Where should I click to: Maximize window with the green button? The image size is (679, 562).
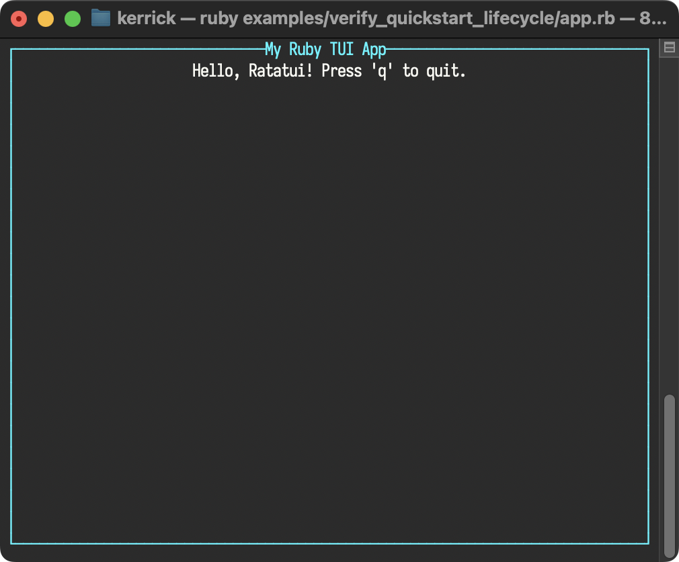(x=73, y=19)
